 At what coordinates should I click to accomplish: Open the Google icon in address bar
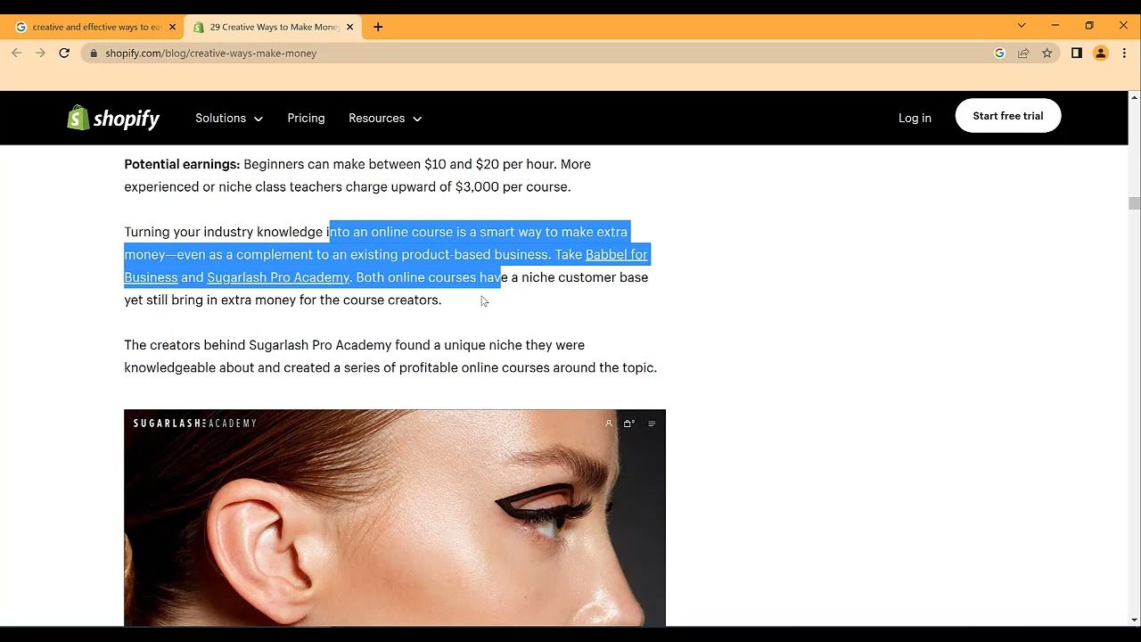pos(999,53)
